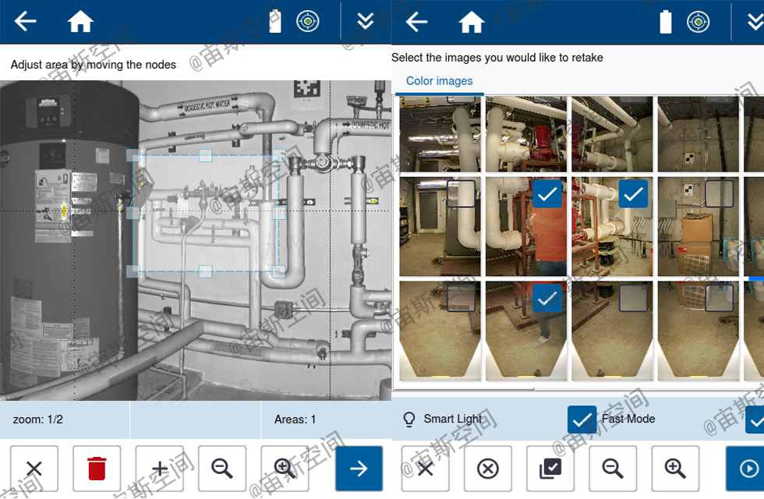Screen dimensions: 764x499
Task: Zoom out on the area adjustment image
Action: point(222,469)
